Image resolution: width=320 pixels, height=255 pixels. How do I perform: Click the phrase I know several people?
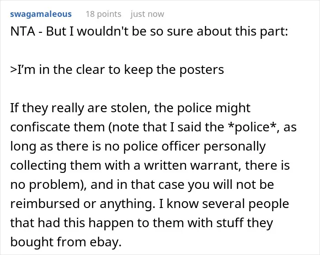point(224,203)
